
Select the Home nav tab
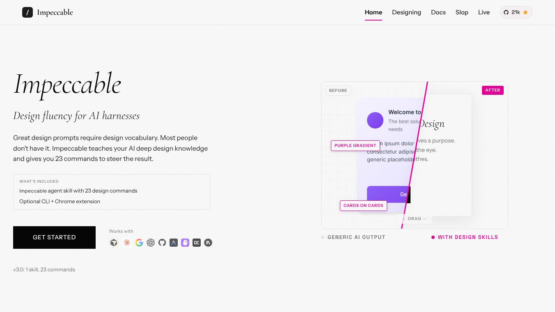click(x=373, y=12)
